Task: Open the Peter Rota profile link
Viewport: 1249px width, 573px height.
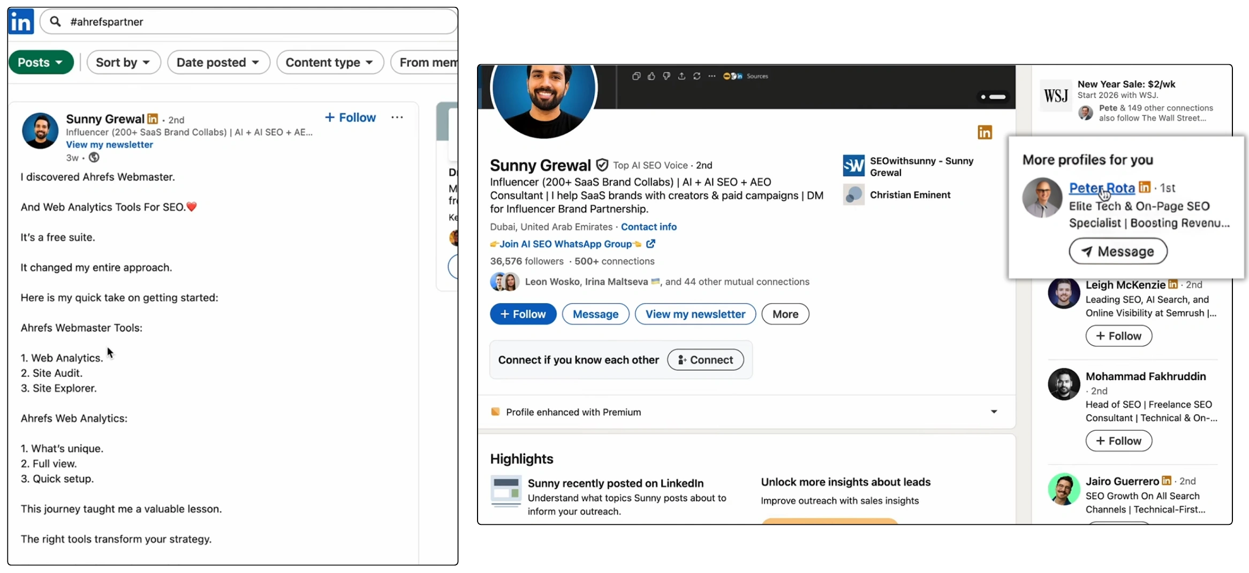Action: coord(1102,188)
